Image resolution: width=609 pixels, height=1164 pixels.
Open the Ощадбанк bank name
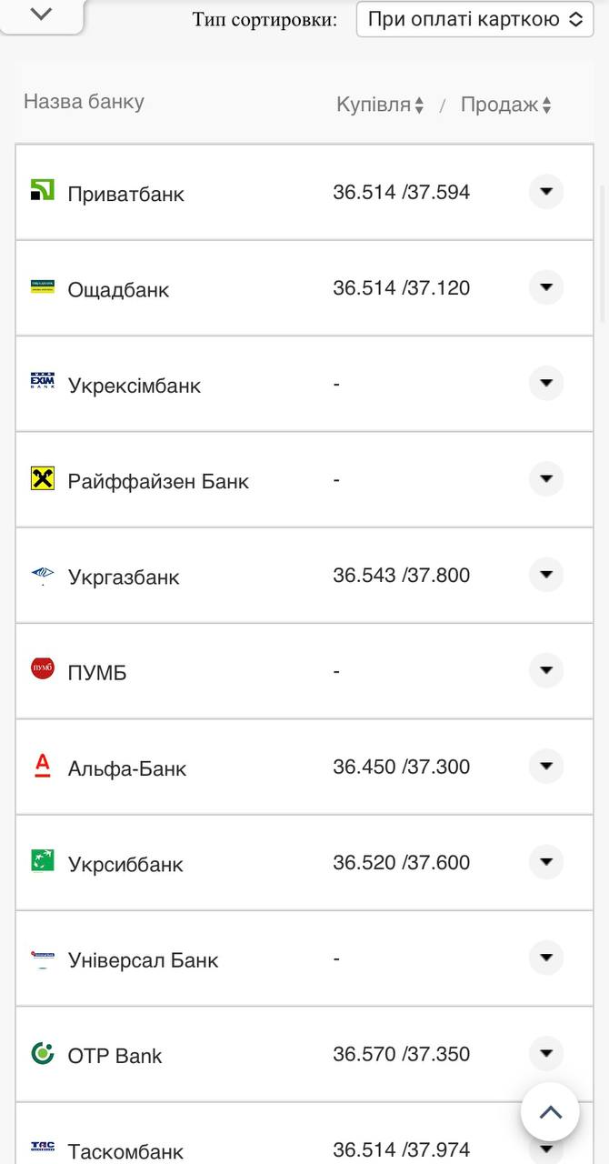(118, 290)
